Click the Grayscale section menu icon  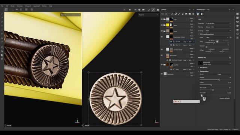[x=230, y=57]
